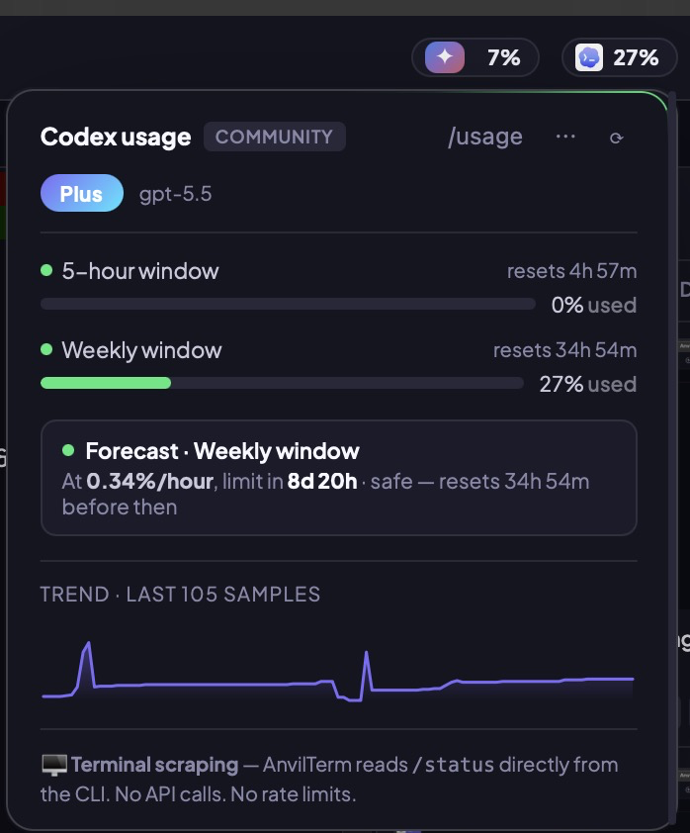Collapse the Trend samples section

coord(179,594)
